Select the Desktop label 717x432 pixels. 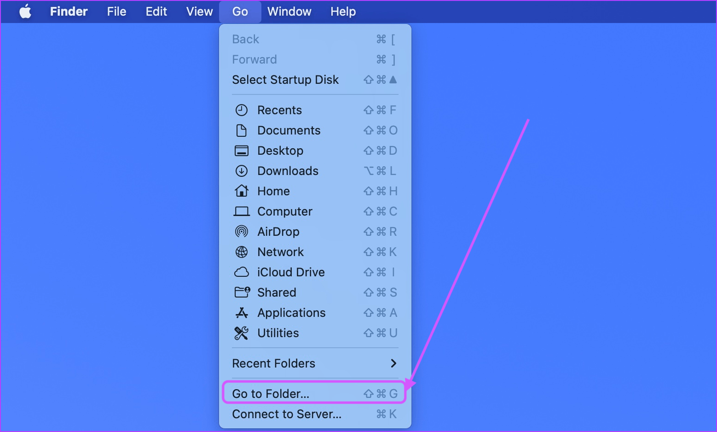coord(280,151)
